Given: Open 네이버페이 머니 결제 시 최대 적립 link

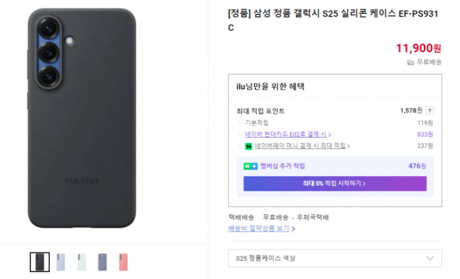Looking at the screenshot, I should pyautogui.click(x=302, y=146).
